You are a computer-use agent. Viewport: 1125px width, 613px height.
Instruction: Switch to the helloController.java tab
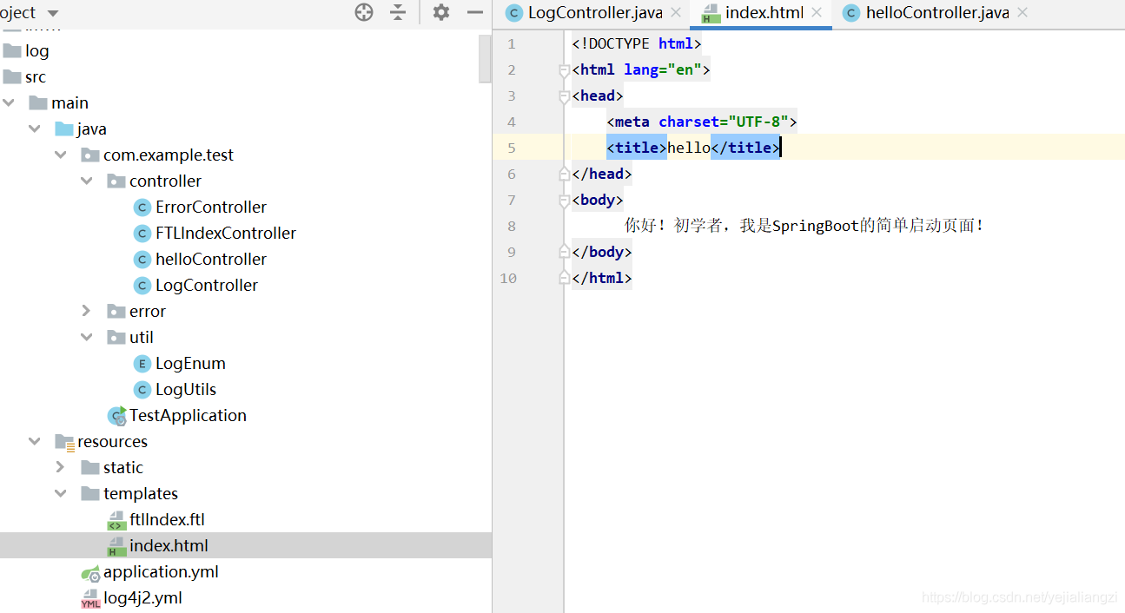point(924,13)
